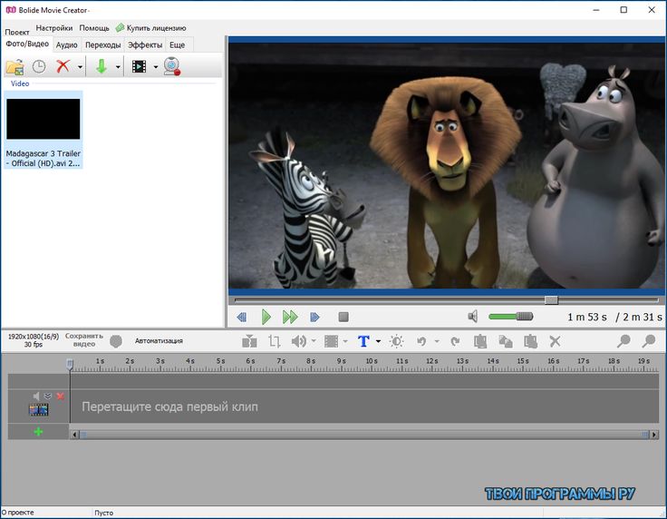
Task: Remove the video track red X
Action: click(x=61, y=396)
